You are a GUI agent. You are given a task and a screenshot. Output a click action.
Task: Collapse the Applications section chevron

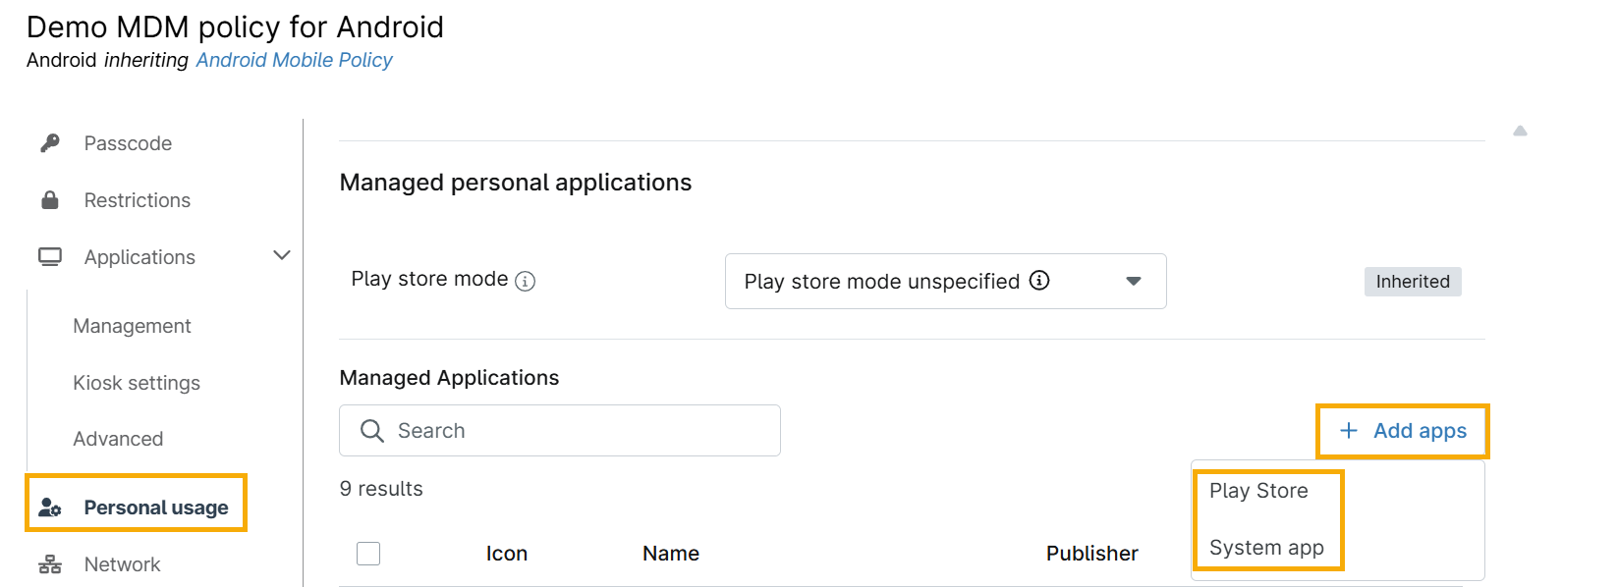(x=282, y=256)
